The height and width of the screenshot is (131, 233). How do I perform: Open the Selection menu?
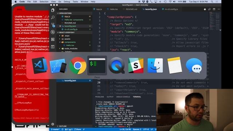point(44,1)
